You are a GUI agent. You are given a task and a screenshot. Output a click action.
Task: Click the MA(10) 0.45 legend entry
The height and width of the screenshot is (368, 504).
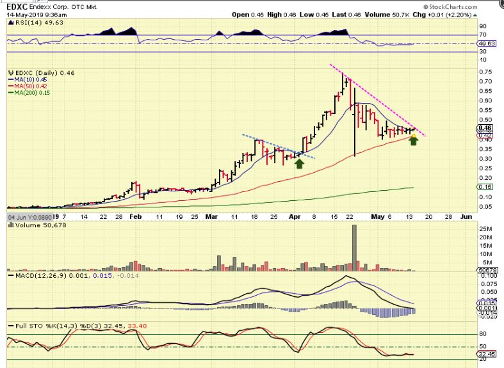[28, 79]
